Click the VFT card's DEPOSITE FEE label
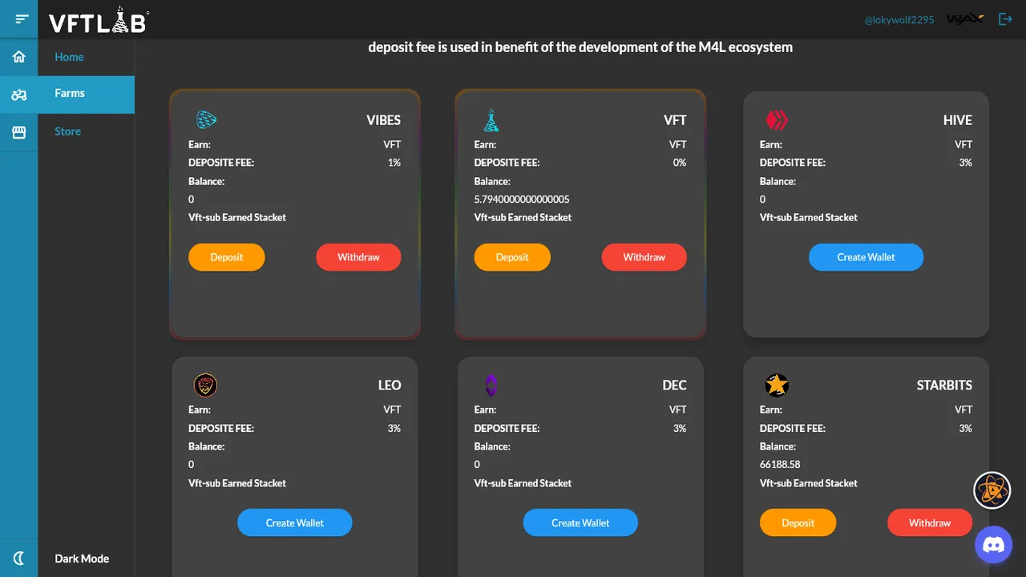Viewport: 1026px width, 577px height. (507, 163)
